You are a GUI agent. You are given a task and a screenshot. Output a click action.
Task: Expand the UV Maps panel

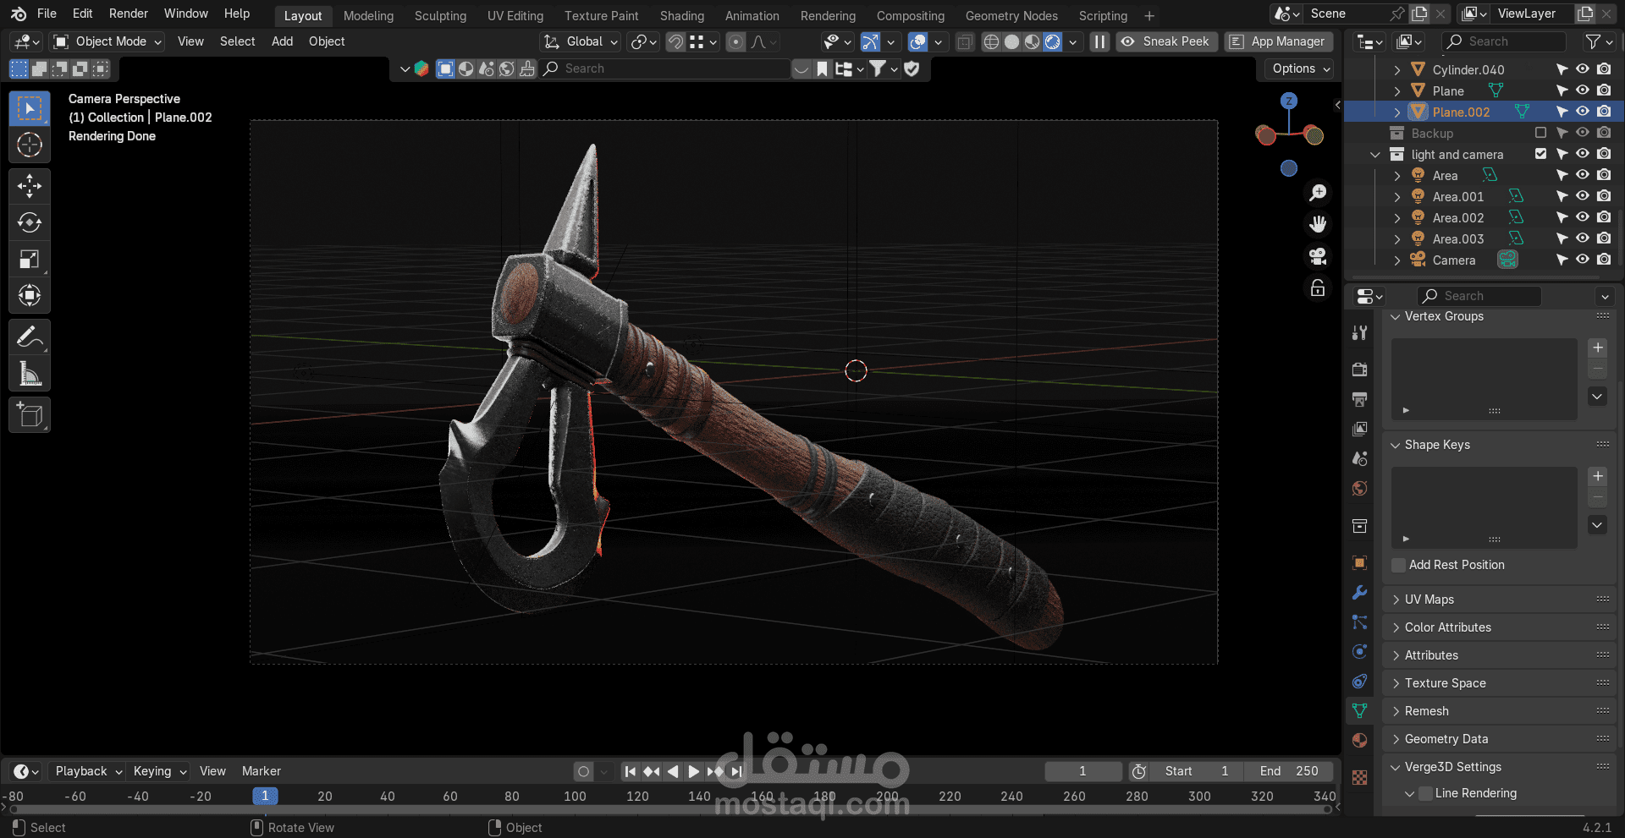[x=1429, y=600]
